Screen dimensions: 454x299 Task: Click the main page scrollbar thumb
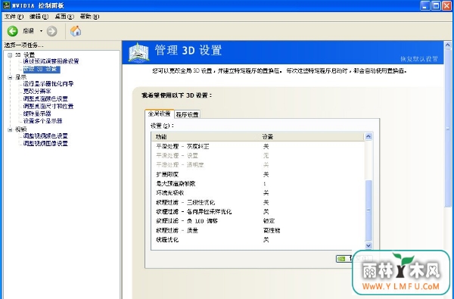(448, 128)
